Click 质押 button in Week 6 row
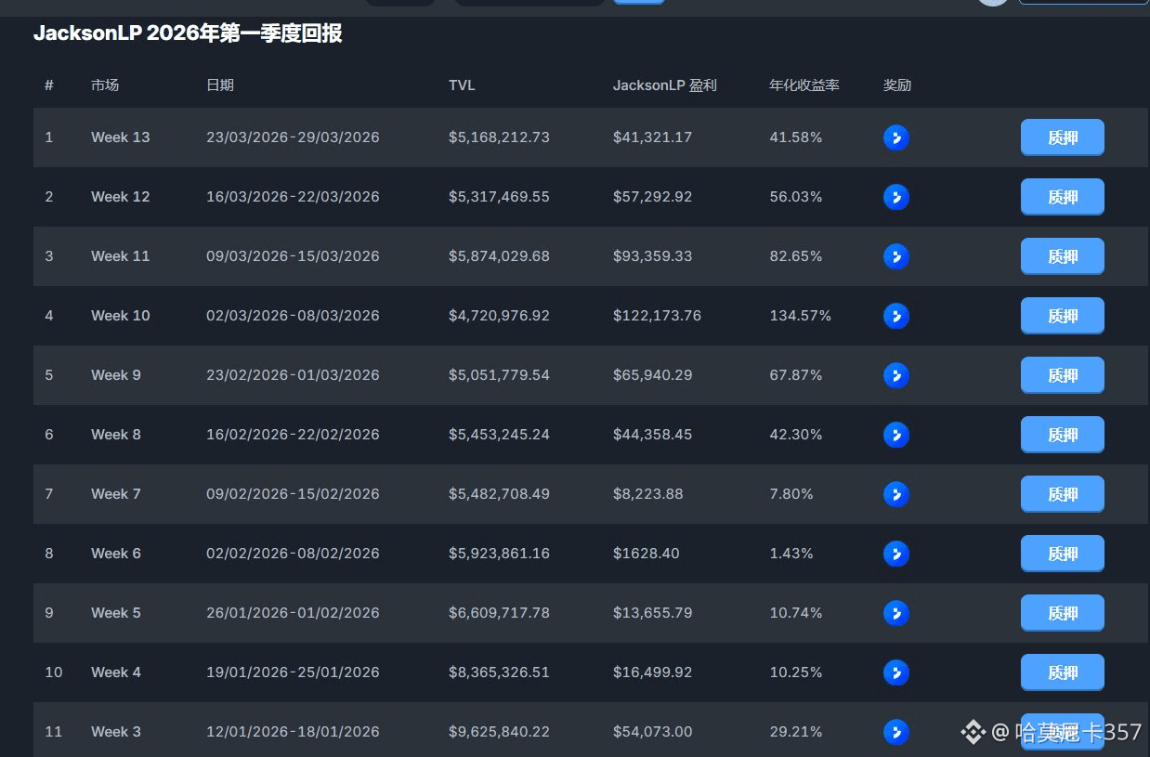1150x757 pixels. 1063,554
